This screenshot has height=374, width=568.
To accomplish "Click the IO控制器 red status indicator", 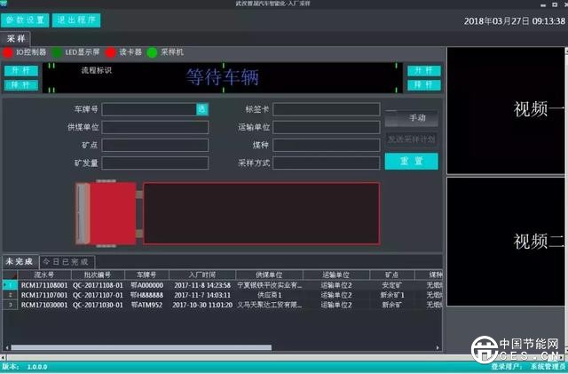I will (x=9, y=52).
